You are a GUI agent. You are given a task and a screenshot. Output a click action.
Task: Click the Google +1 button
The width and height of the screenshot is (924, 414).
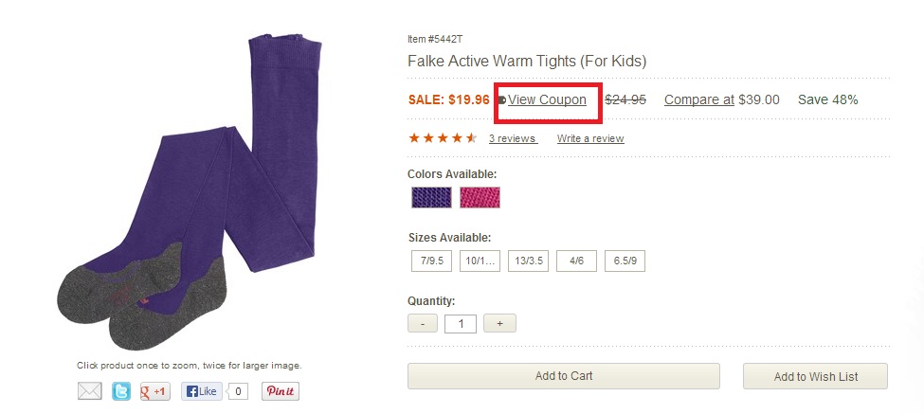pyautogui.click(x=154, y=391)
